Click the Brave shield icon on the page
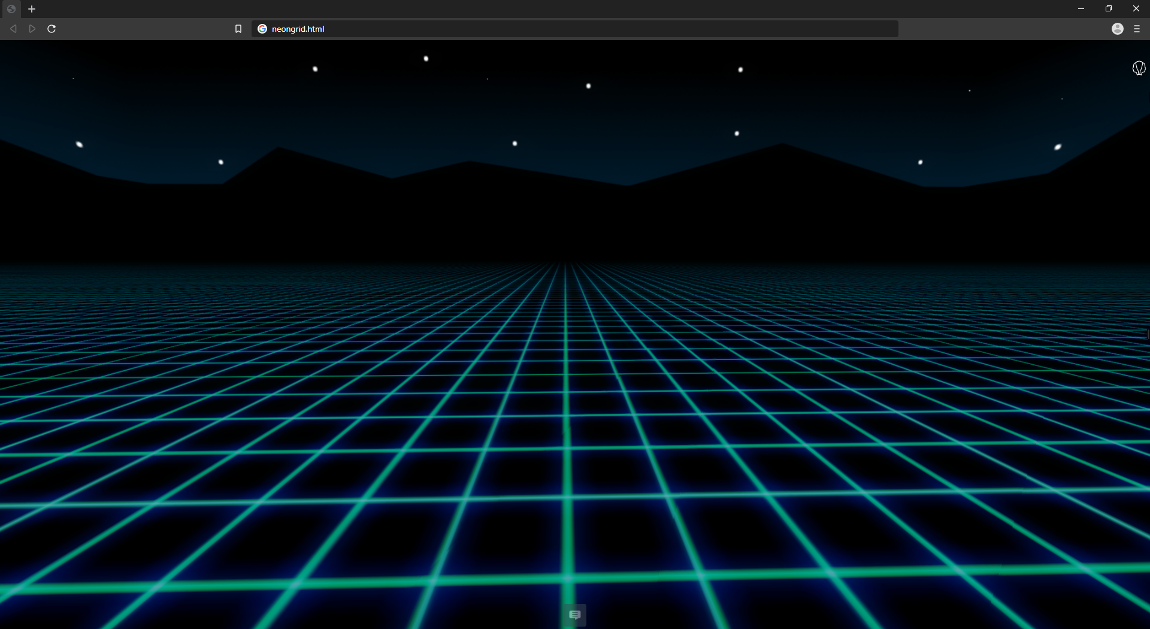 1139,68
